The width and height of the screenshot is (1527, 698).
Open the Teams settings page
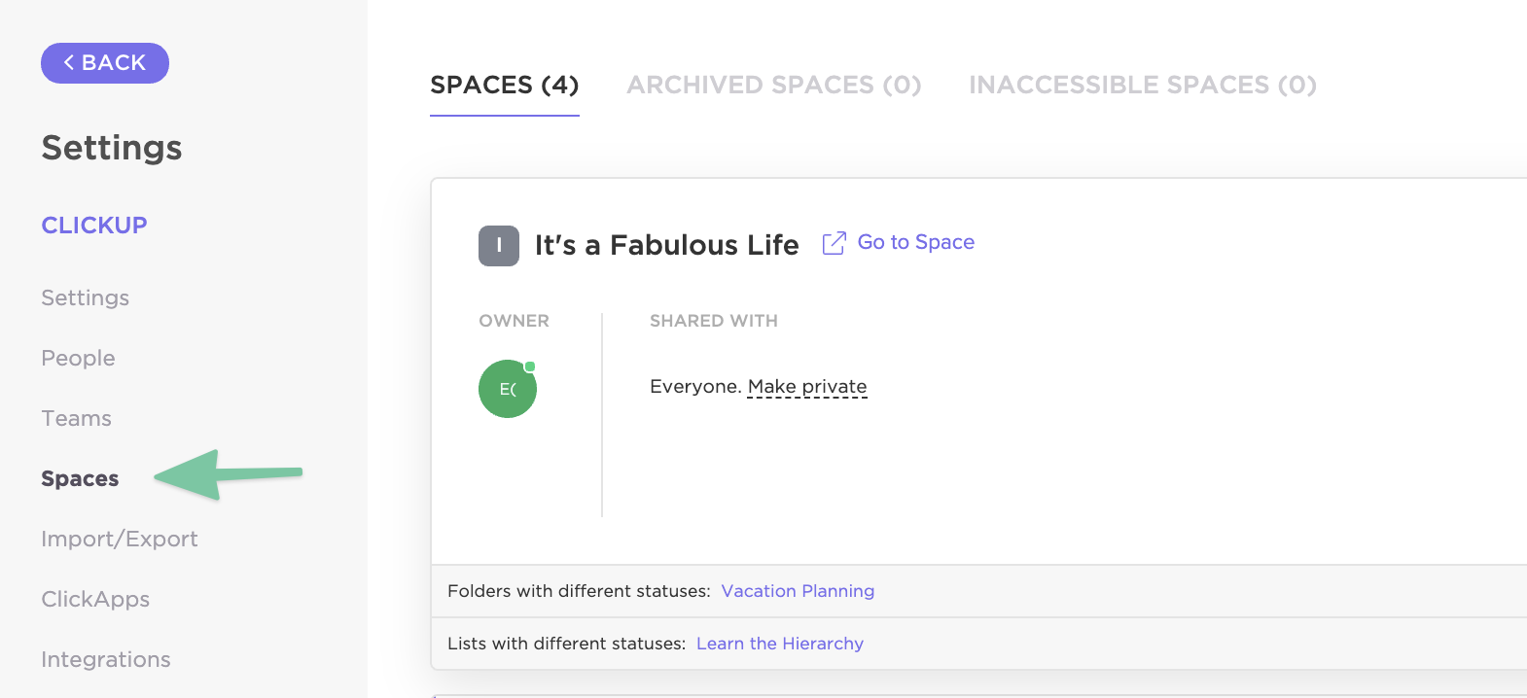(76, 419)
